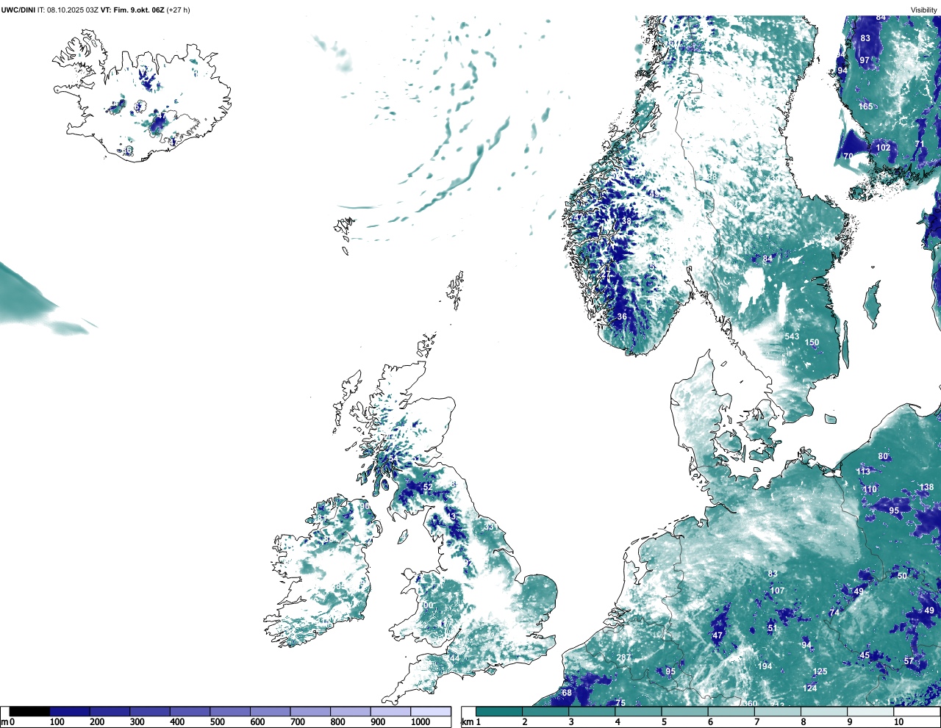Click the '57' visibility value map label
941x728 pixels.
click(909, 661)
